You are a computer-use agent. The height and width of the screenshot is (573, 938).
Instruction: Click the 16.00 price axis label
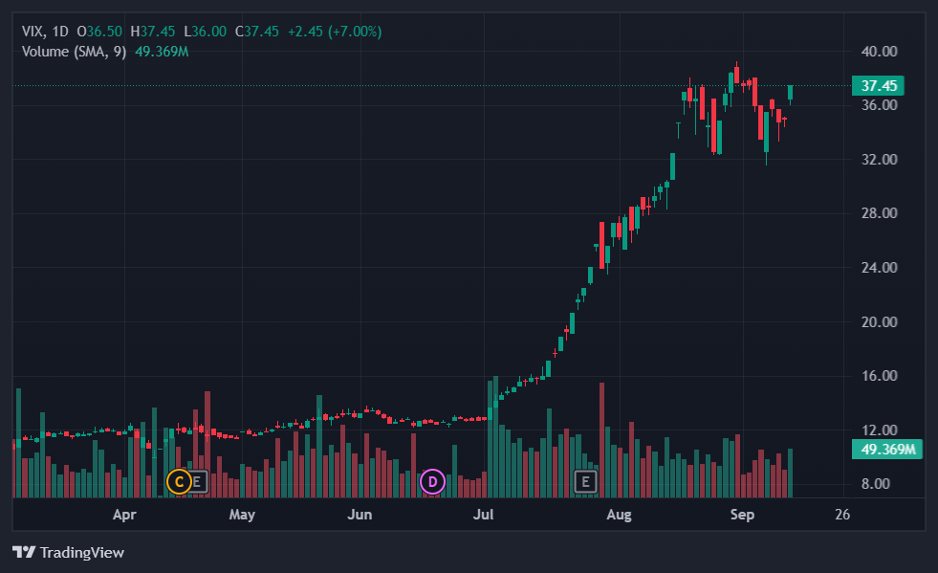(x=879, y=376)
